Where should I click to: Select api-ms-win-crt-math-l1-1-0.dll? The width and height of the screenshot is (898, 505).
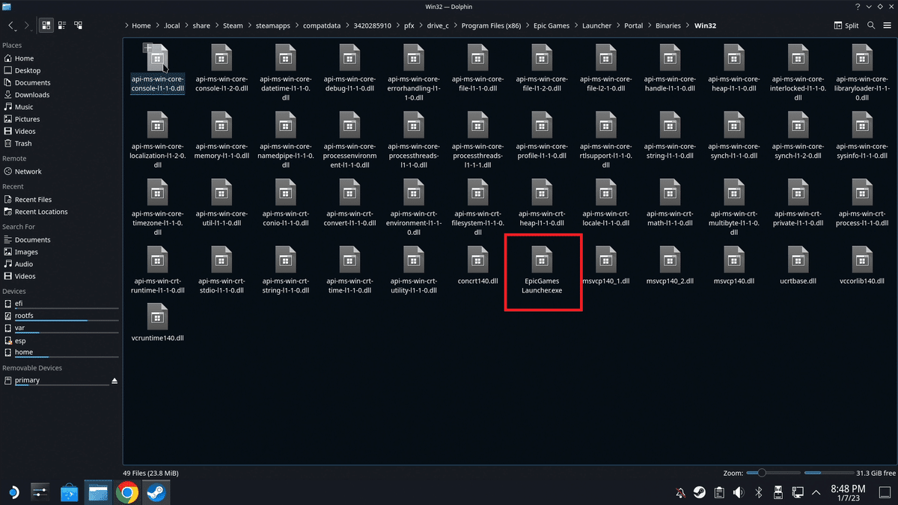(670, 202)
